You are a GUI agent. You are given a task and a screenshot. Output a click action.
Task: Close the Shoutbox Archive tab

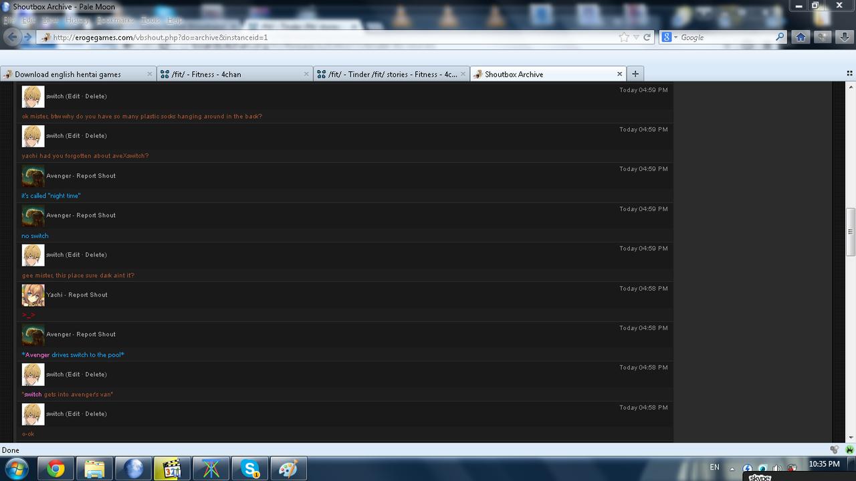coord(619,74)
